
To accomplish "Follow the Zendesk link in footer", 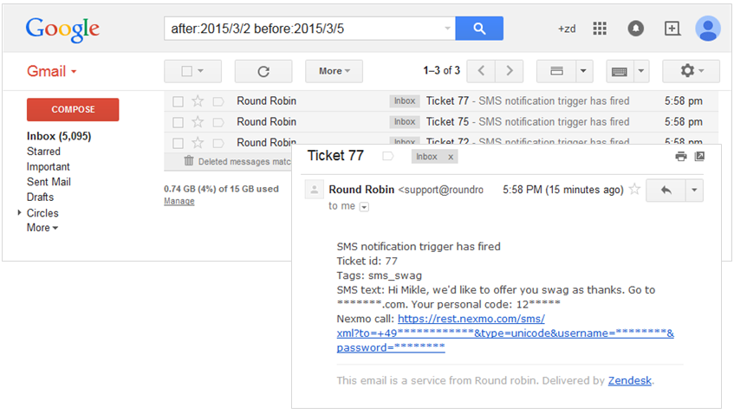I will pyautogui.click(x=630, y=380).
